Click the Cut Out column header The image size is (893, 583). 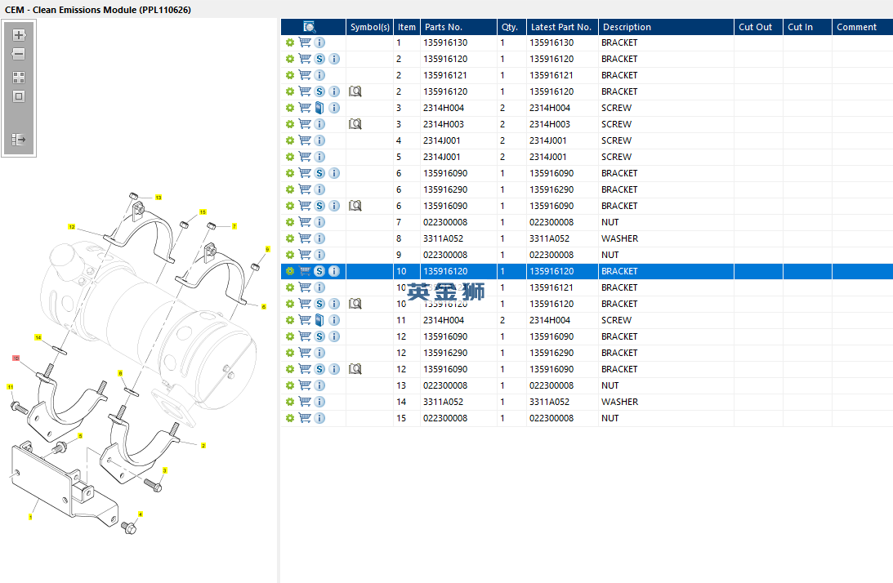pos(758,27)
